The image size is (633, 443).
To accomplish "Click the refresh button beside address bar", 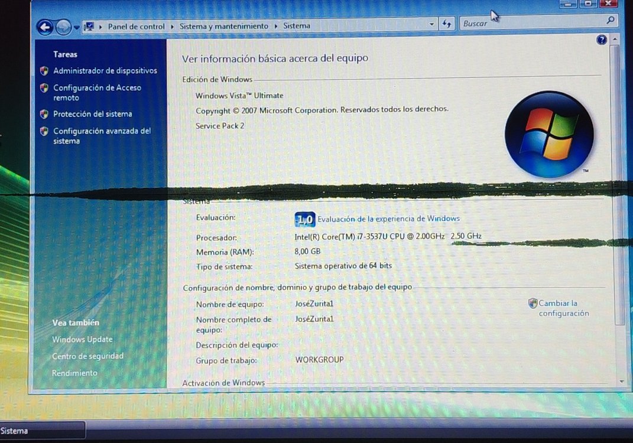I will coord(447,24).
